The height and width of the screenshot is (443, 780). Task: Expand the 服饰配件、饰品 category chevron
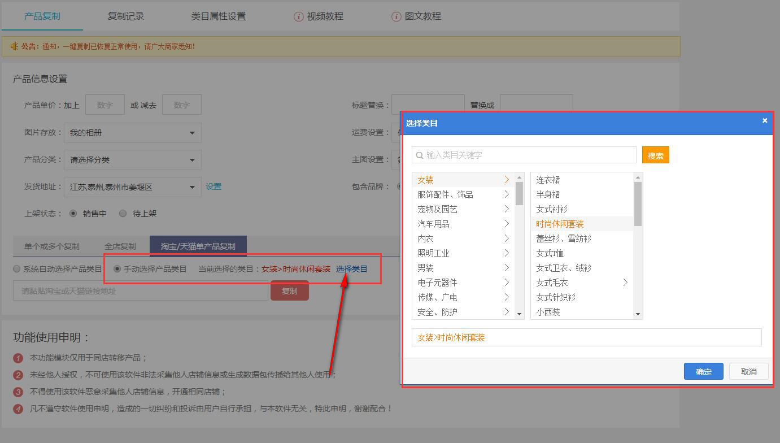tap(507, 194)
